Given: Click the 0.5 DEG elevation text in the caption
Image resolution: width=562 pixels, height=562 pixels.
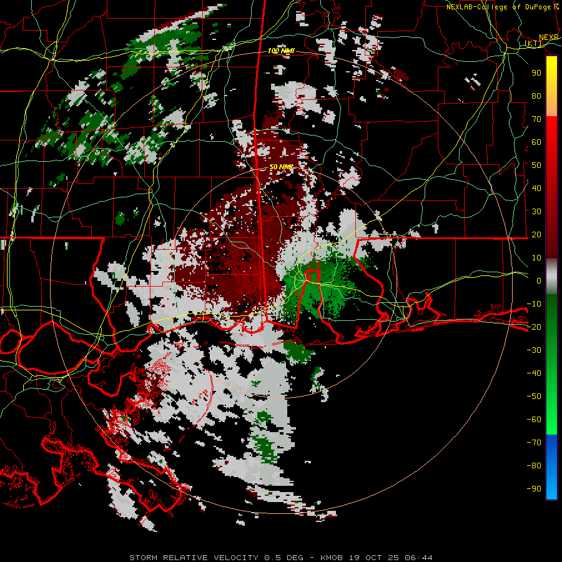Looking at the screenshot, I should point(284,558).
